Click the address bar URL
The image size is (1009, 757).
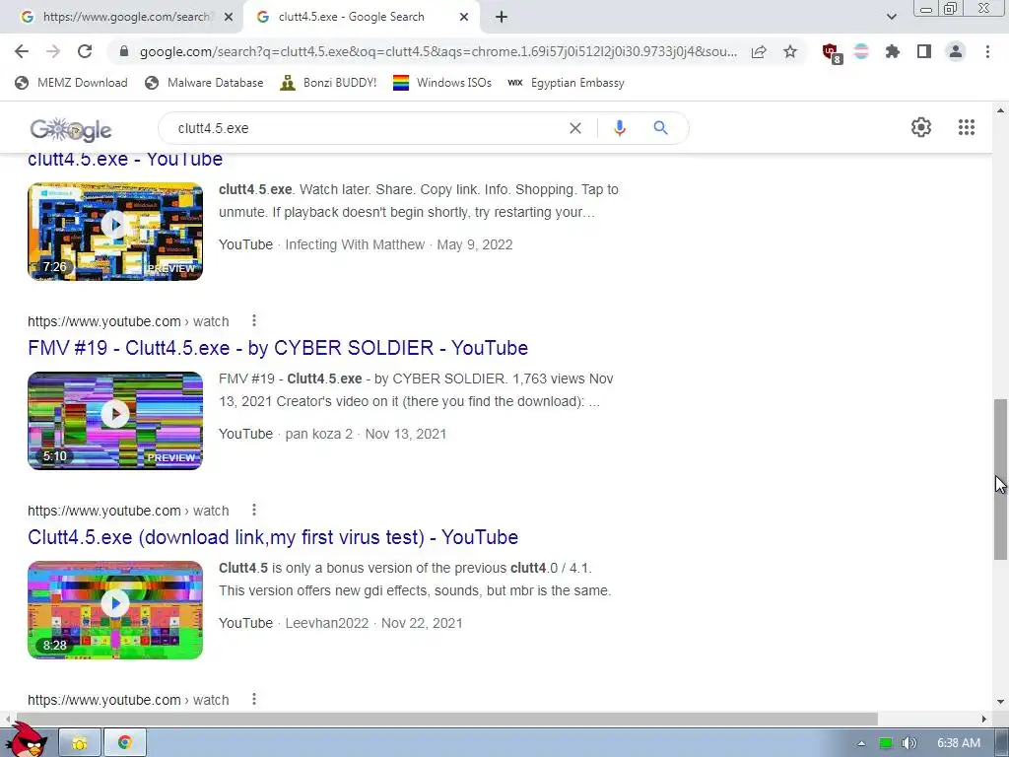437,51
